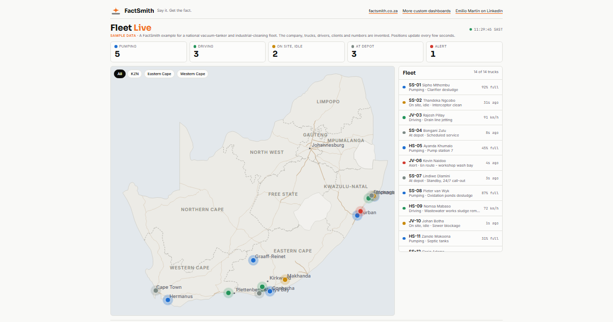
Task: Click the amber status dot for JV-10
Action: point(404,223)
